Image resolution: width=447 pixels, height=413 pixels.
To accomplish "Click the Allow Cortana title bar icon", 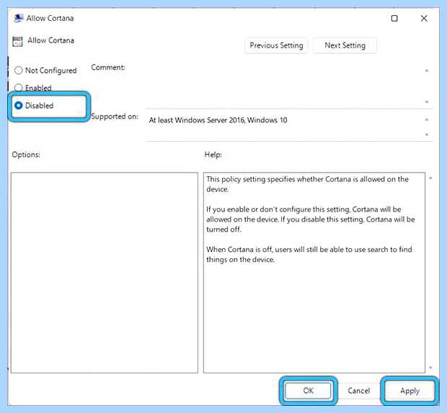I will pos(19,18).
